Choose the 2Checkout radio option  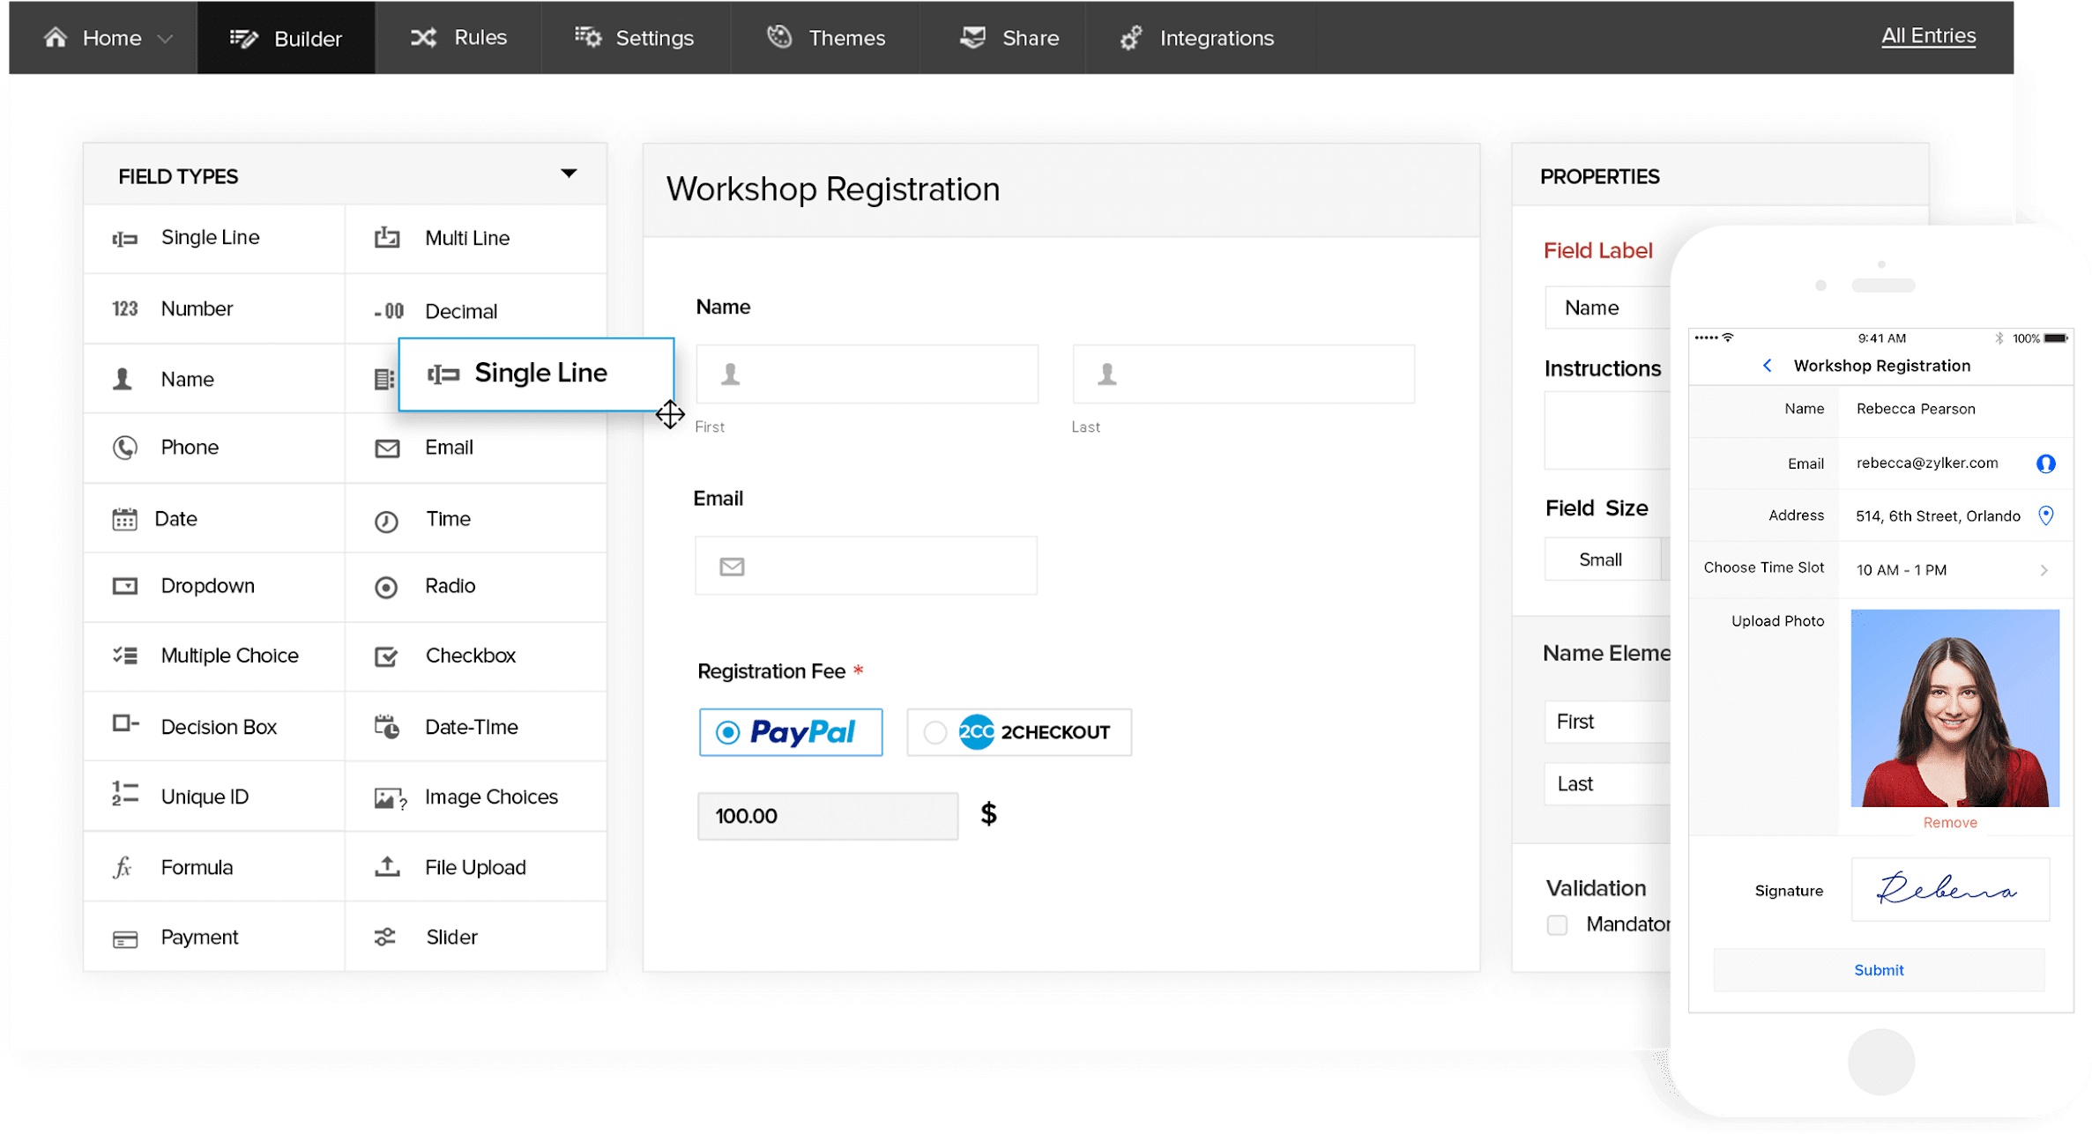[934, 732]
